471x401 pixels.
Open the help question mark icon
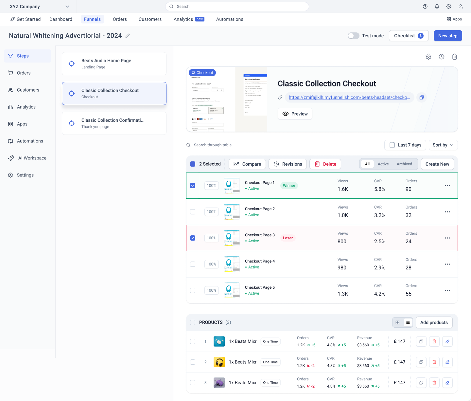[425, 7]
